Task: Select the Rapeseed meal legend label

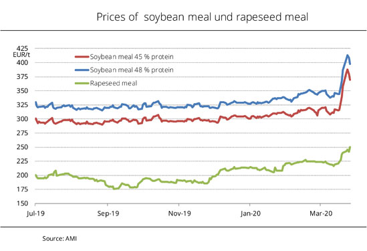Action: 114,84
